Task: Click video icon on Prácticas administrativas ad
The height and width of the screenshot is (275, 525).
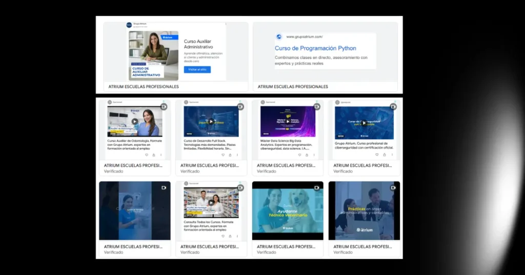Action: point(393,187)
